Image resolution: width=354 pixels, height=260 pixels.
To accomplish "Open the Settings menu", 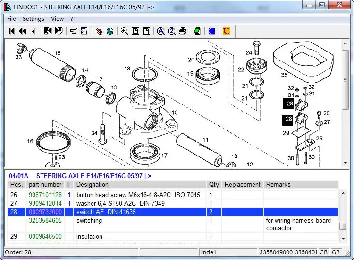I will tap(33, 19).
